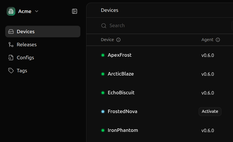Click the Acme organization logo icon

tap(11, 11)
